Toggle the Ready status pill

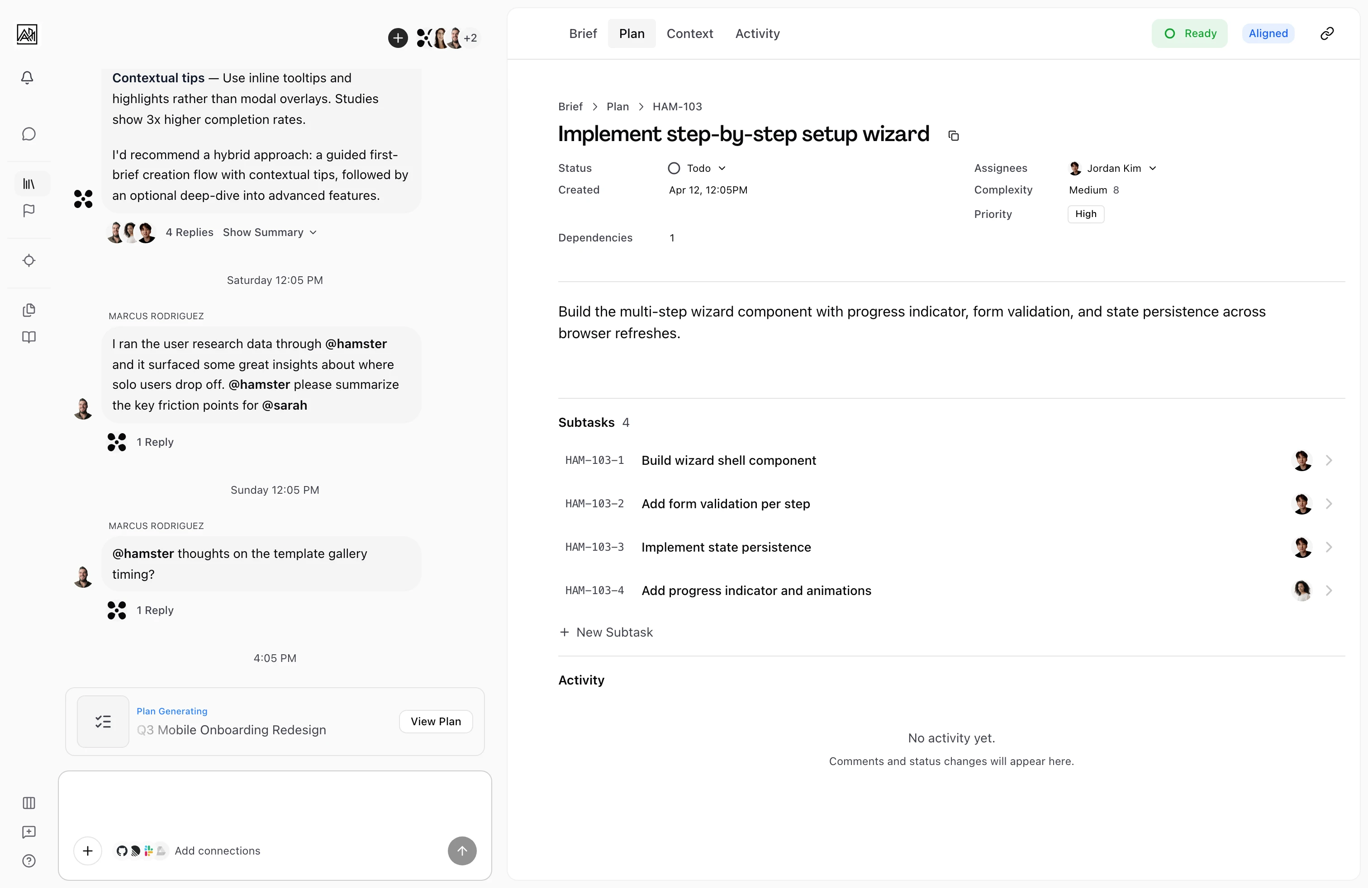click(x=1189, y=33)
